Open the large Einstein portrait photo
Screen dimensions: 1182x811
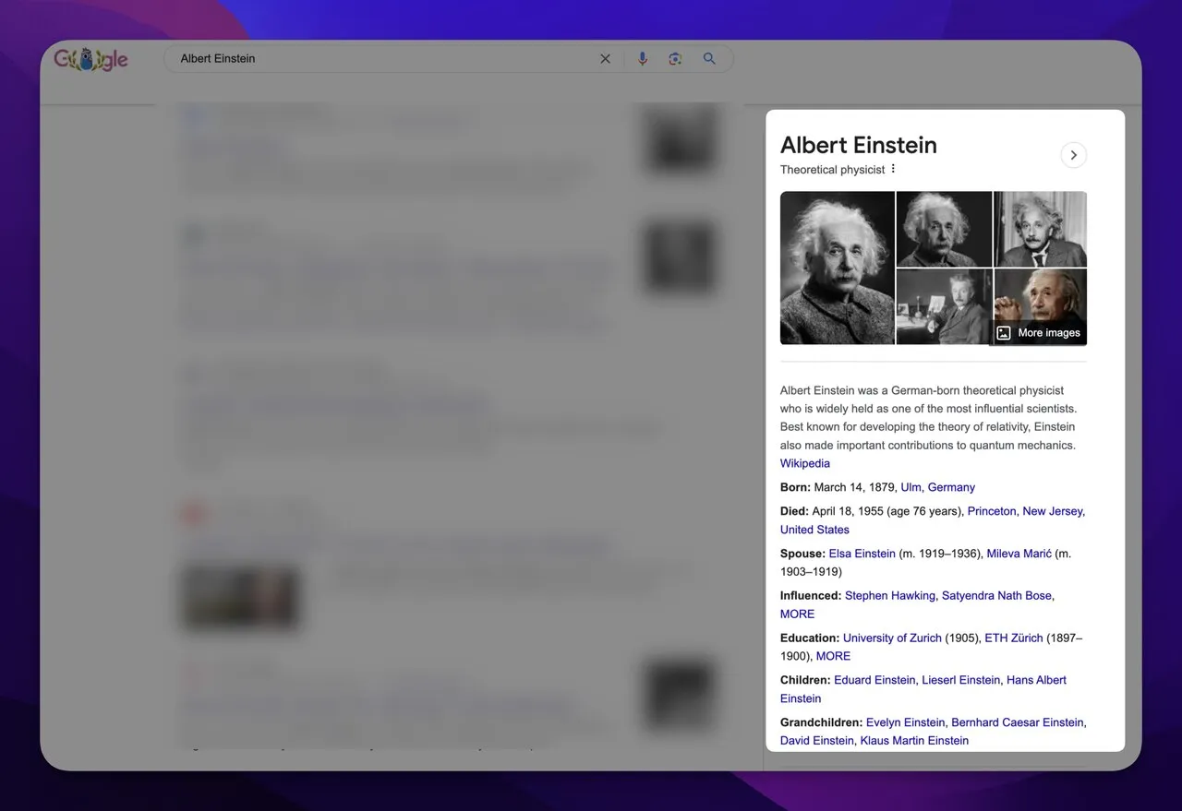pos(838,268)
